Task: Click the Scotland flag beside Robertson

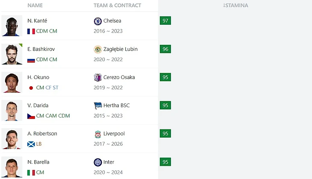Action: tap(31, 144)
